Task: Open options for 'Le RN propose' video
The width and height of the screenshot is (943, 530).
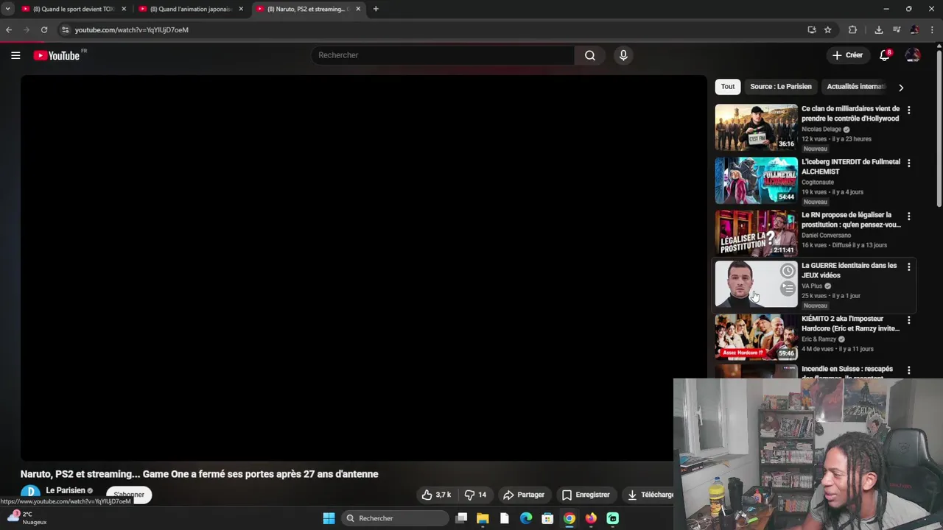Action: pos(908,216)
